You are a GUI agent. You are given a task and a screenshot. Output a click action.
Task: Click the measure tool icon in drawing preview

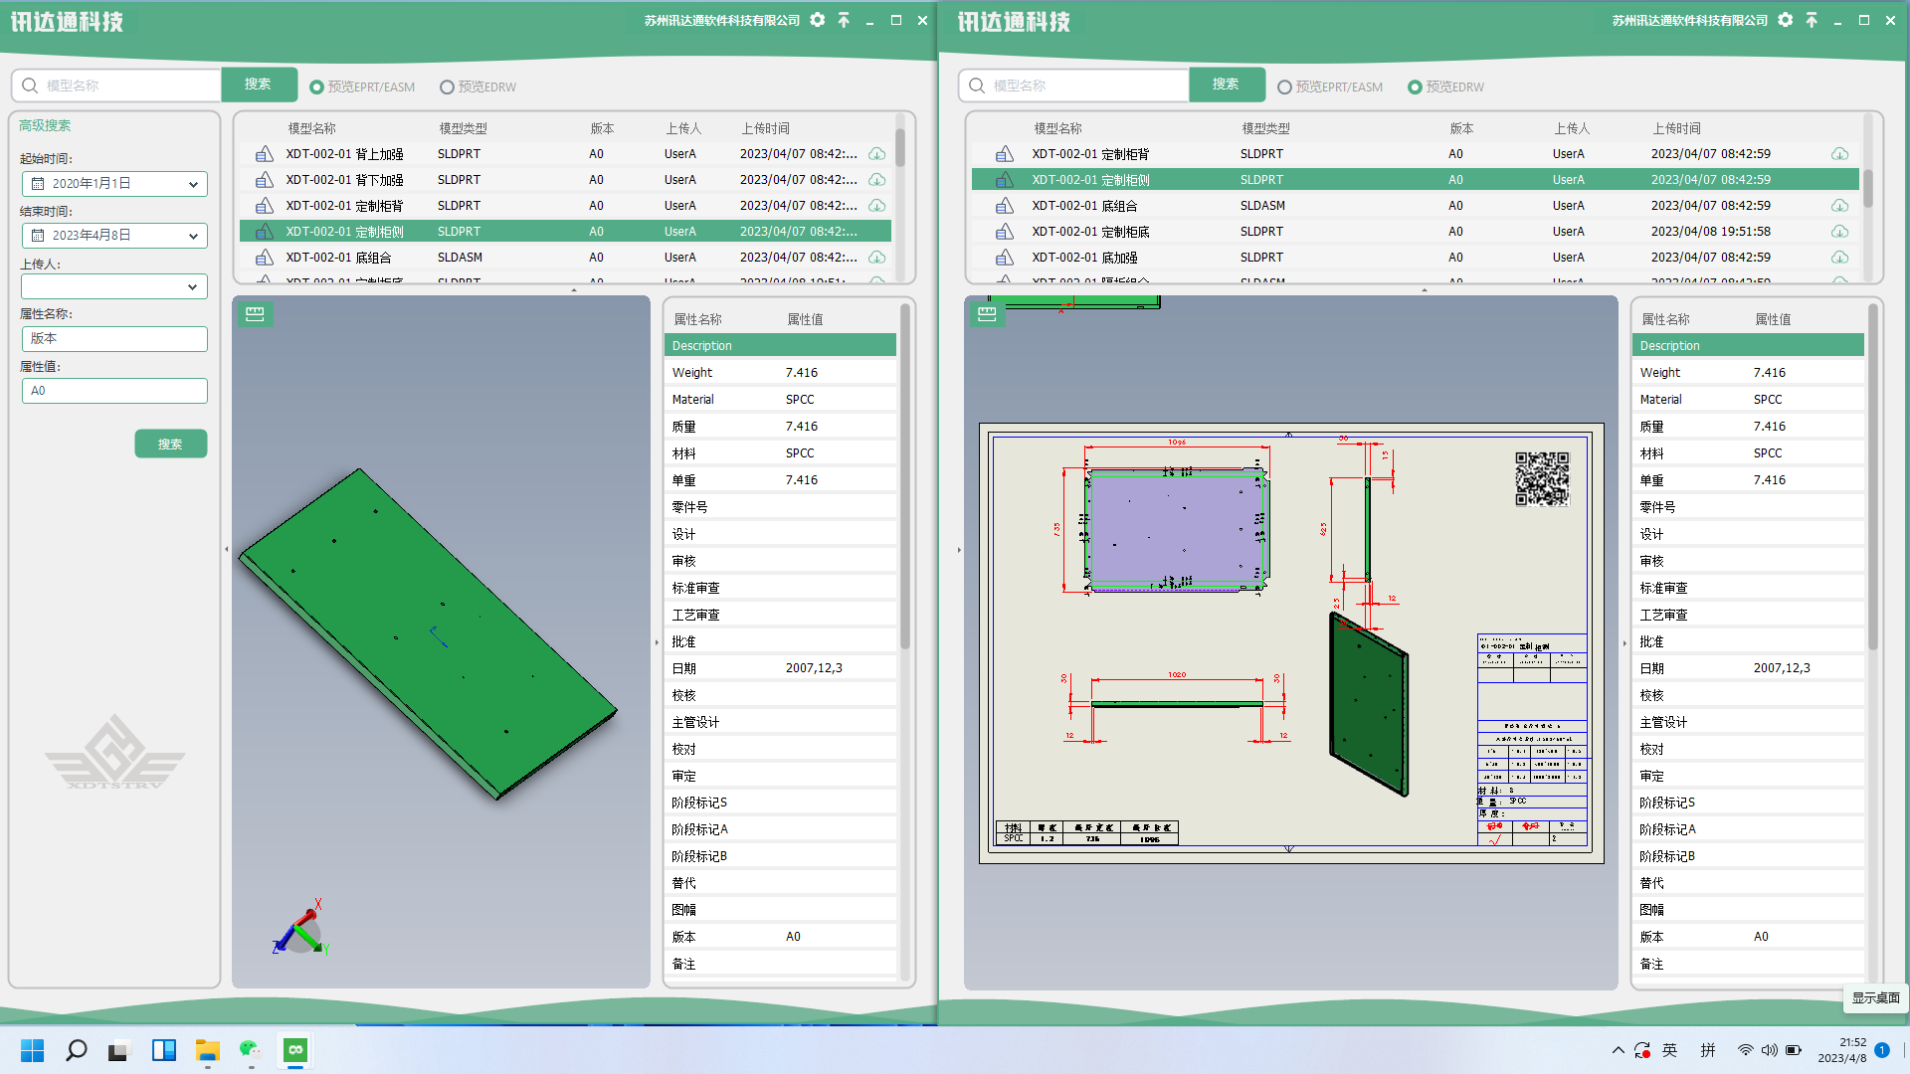coord(987,314)
